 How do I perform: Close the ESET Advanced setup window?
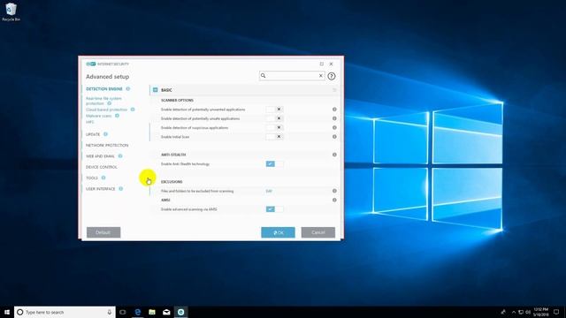click(x=331, y=64)
